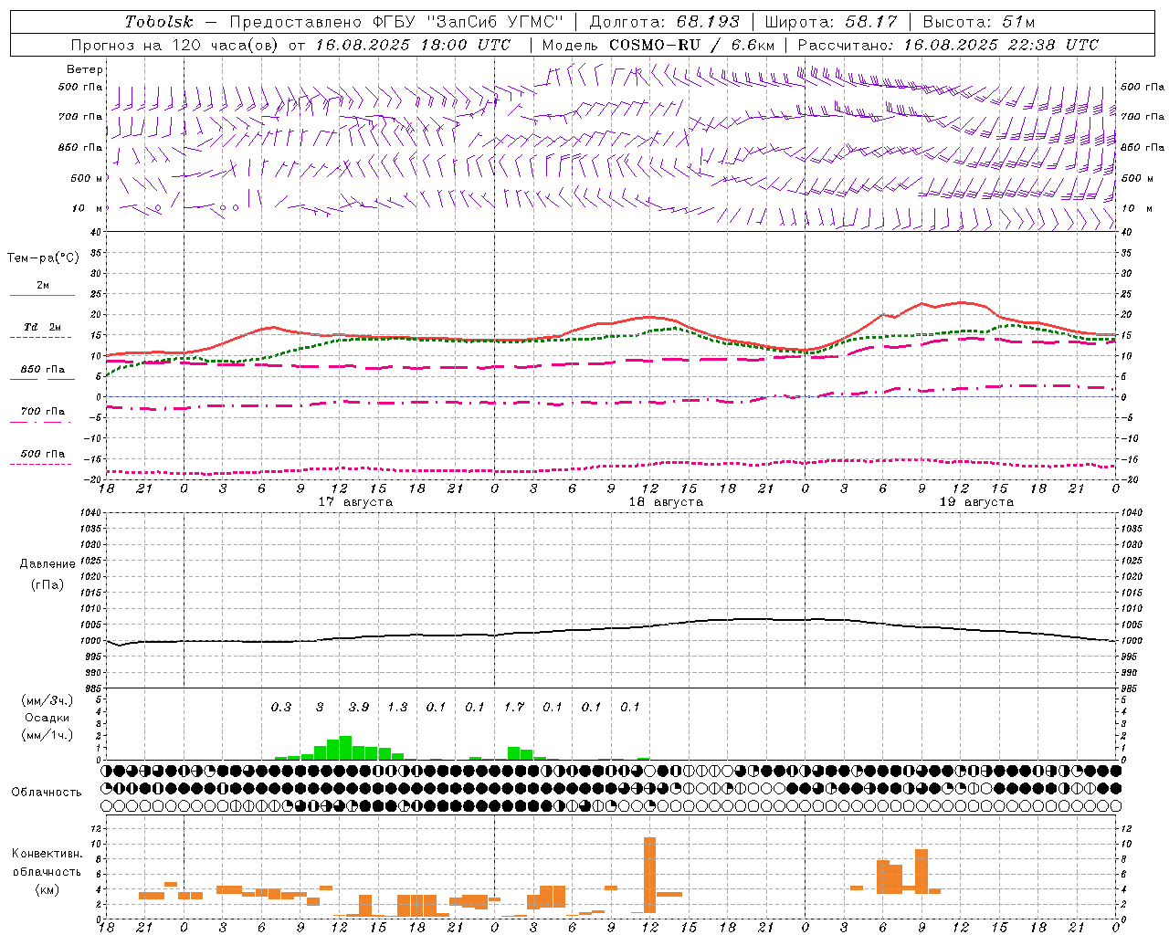Click the red 2м legend line
Viewport: 1169px width, 935px height.
pyautogui.click(x=42, y=295)
